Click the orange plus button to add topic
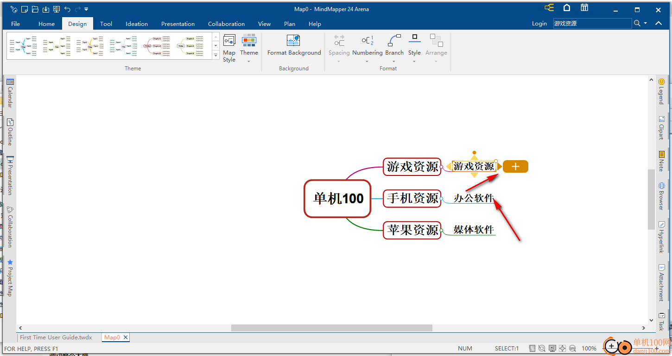 (515, 167)
